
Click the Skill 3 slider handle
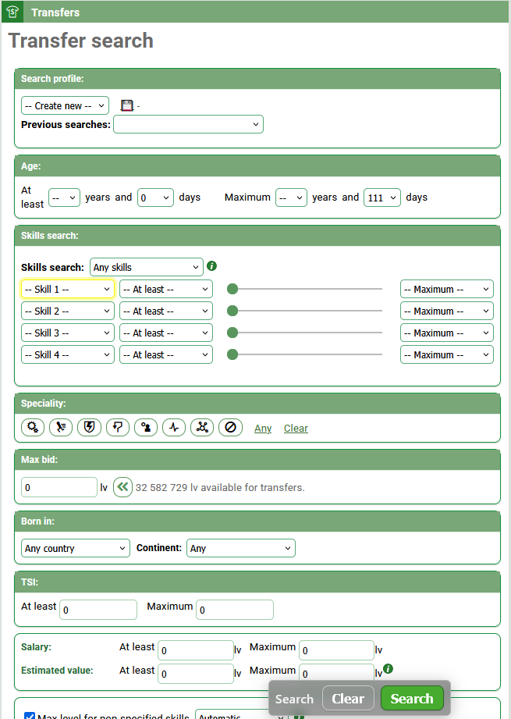coord(232,333)
